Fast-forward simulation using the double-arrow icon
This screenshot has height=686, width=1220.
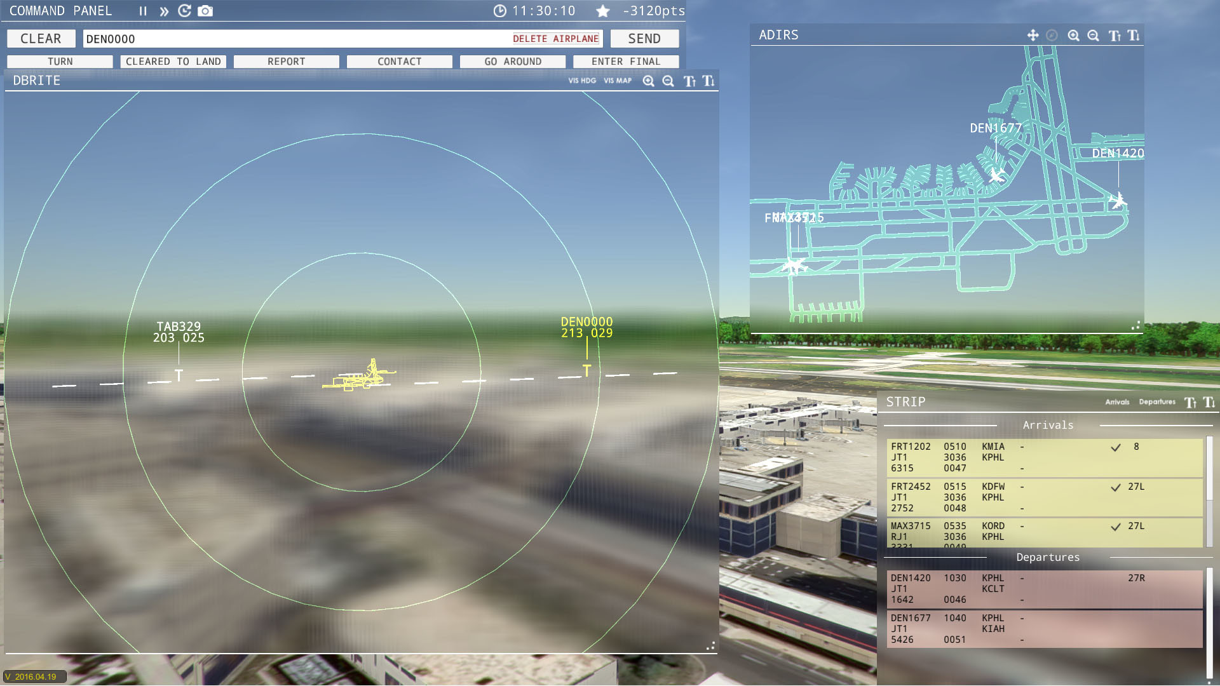pyautogui.click(x=163, y=10)
